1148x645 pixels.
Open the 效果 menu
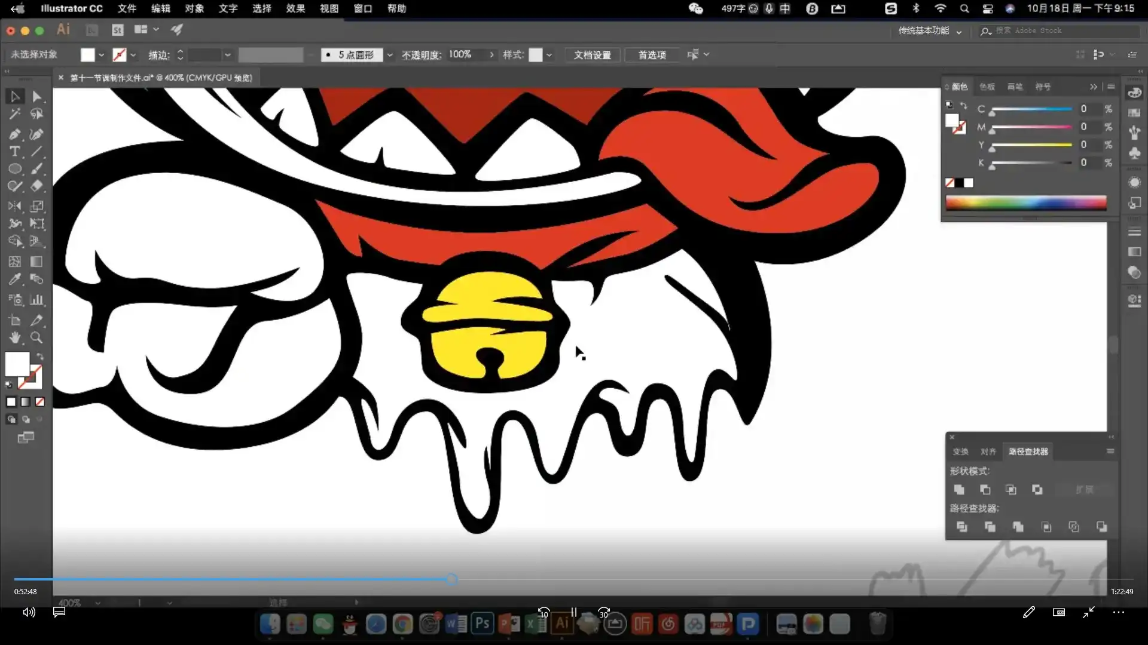(295, 8)
